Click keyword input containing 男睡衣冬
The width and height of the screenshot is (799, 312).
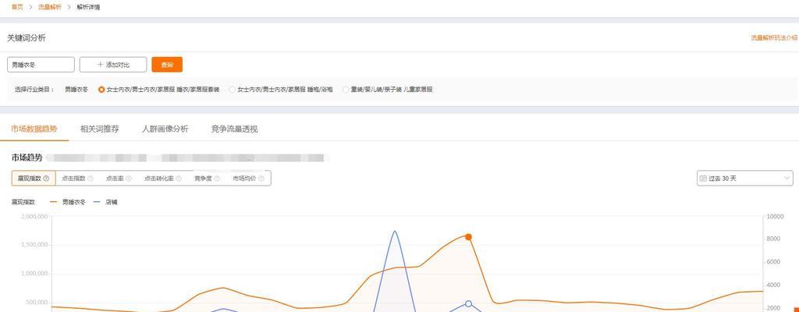41,65
